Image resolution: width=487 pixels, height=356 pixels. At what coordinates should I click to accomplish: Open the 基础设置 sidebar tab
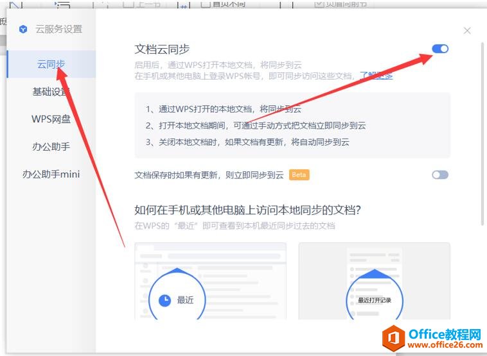51,92
